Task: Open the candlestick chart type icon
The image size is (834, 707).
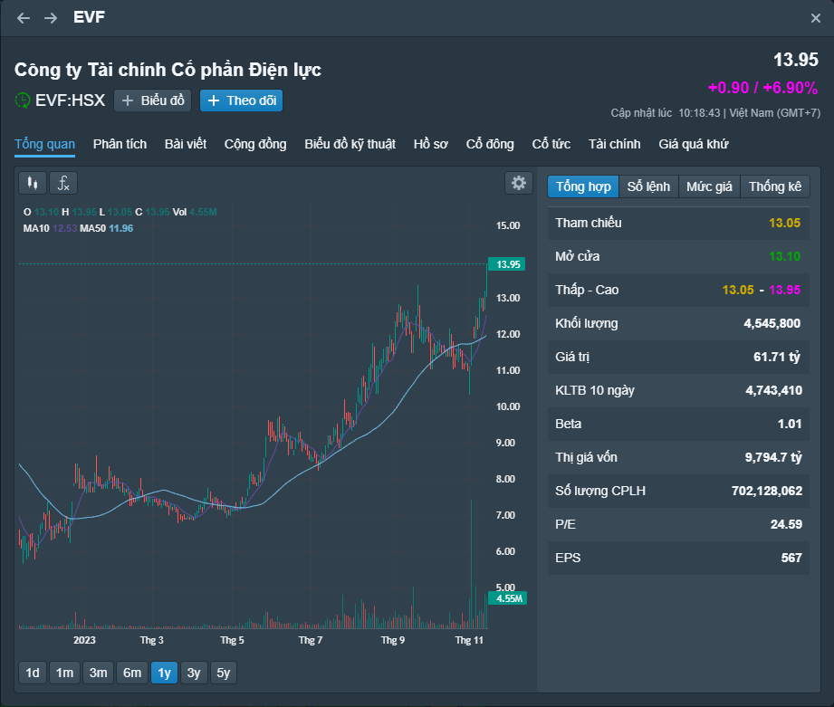Action: [x=33, y=184]
